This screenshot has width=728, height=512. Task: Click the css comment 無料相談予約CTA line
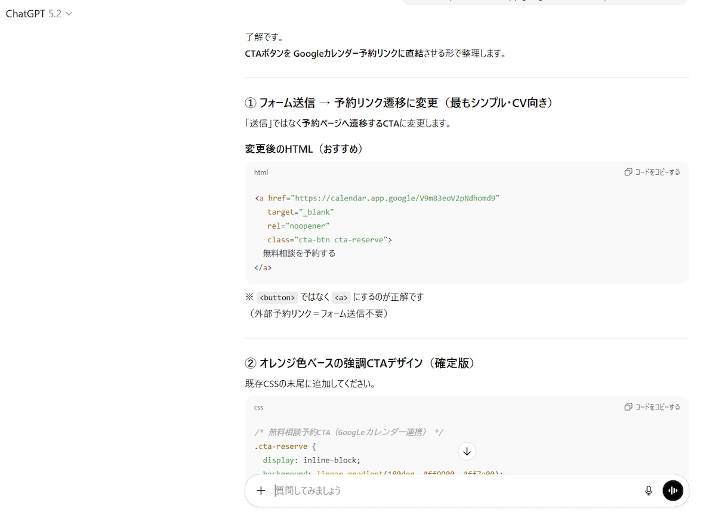(x=348, y=433)
